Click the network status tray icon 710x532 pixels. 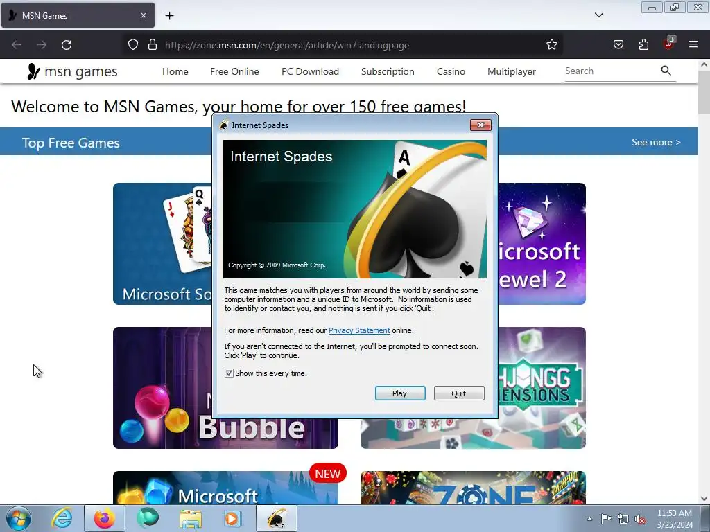pos(623,519)
